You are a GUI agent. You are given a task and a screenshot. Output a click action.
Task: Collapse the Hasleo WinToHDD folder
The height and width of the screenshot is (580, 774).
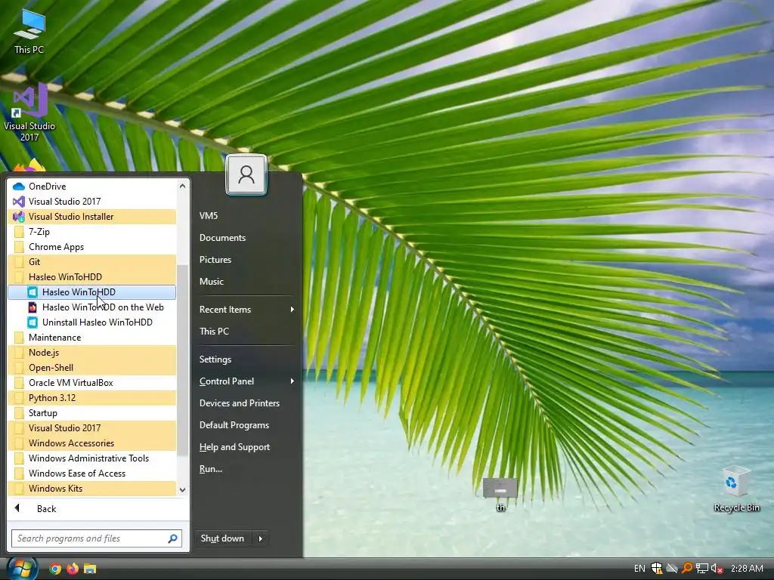[91, 276]
